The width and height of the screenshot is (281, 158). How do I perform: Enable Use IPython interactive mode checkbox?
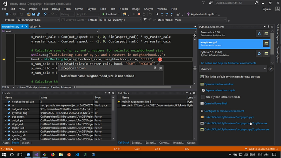[202, 97]
